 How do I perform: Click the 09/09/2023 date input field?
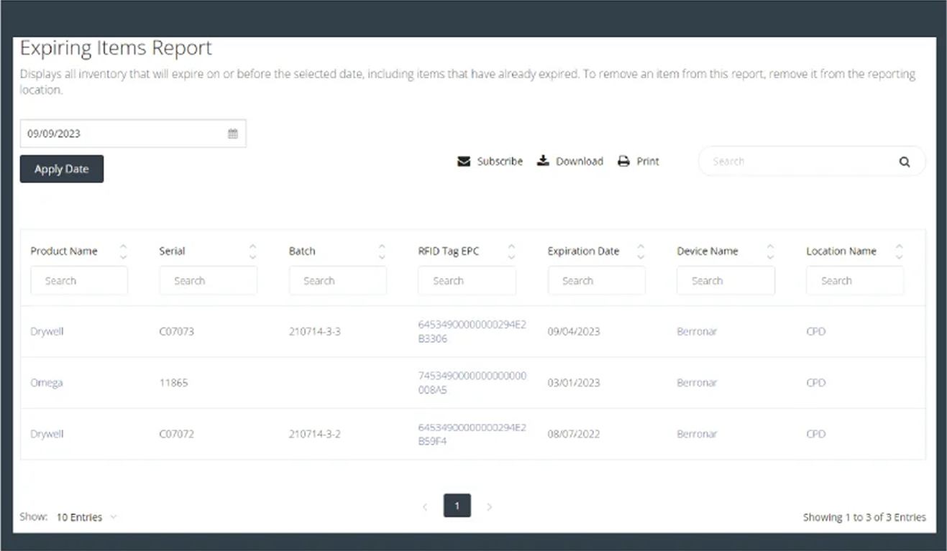122,134
